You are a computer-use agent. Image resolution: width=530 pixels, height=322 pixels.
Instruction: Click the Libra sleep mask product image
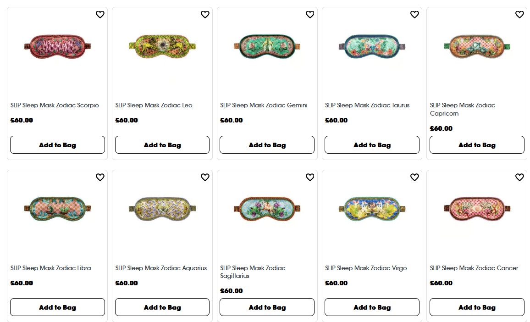click(x=57, y=209)
